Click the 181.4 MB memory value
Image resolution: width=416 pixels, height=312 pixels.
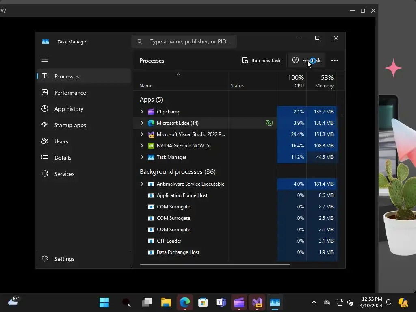pyautogui.click(x=324, y=184)
